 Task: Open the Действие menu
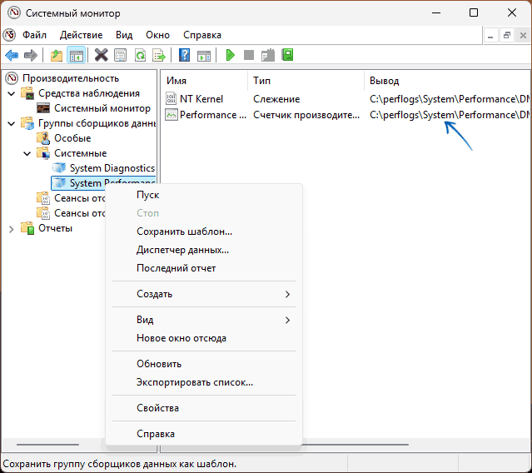[x=81, y=35]
